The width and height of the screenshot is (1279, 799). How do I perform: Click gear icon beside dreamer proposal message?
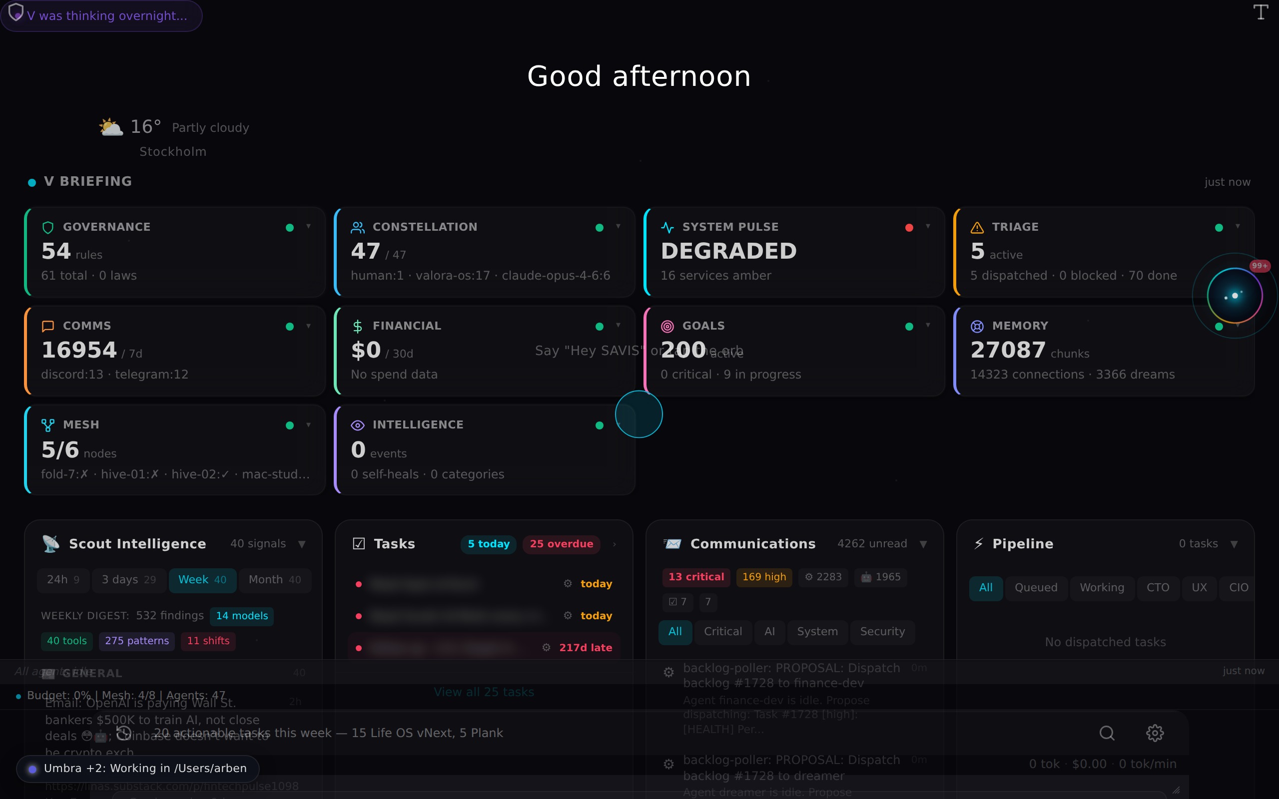tap(668, 764)
